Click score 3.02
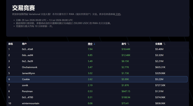The image size is (193, 106). coord(90,73)
